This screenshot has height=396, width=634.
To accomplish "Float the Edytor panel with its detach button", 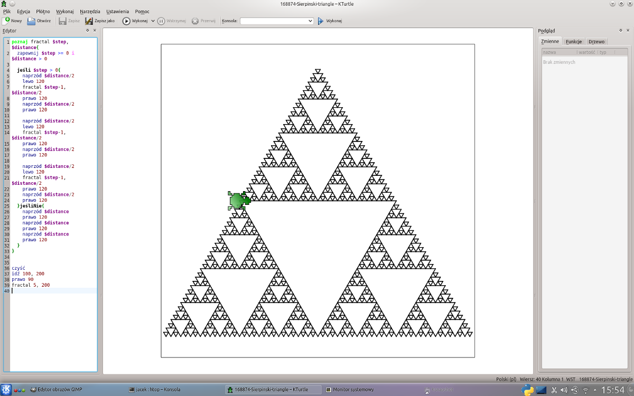I will click(x=88, y=31).
